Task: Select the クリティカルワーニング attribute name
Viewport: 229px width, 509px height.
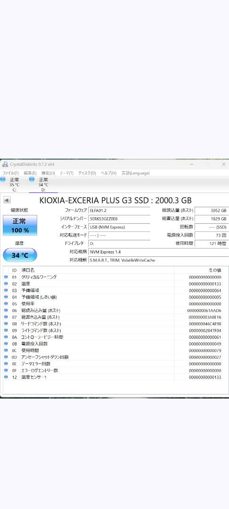Action: coord(39,277)
